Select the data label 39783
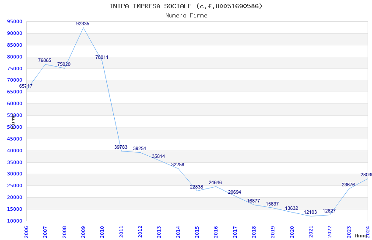Image resolution: width=372 pixels, height=240 pixels. click(x=121, y=147)
